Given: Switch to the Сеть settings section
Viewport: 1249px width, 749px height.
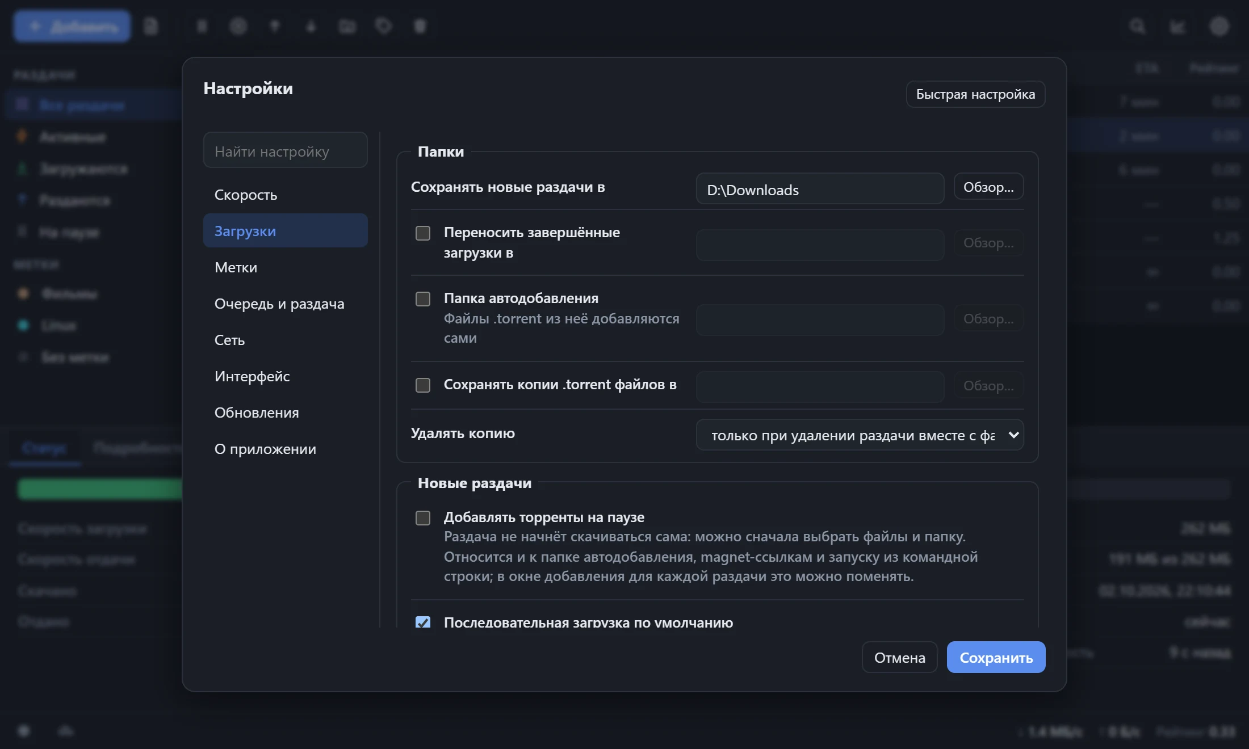Looking at the screenshot, I should coord(285,340).
